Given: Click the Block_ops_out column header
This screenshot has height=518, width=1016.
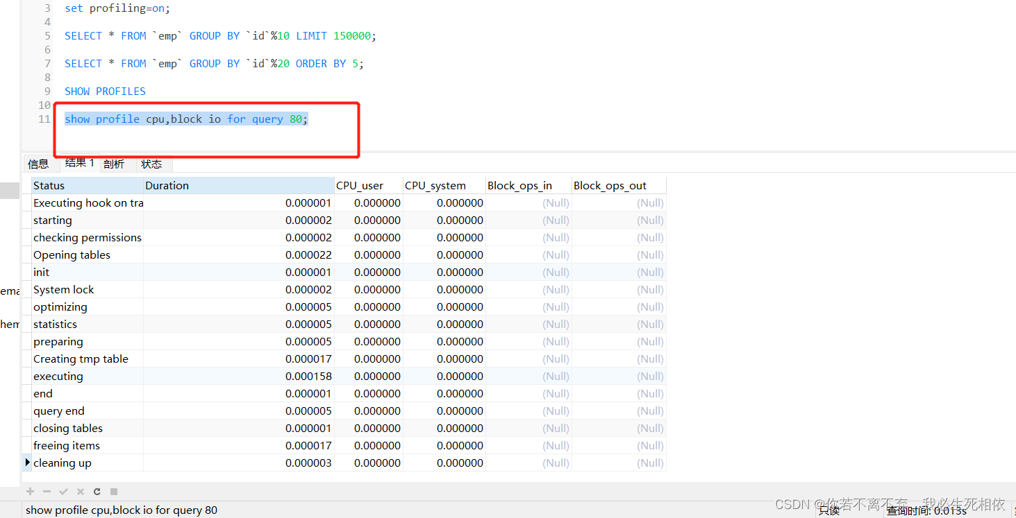Looking at the screenshot, I should [x=618, y=186].
